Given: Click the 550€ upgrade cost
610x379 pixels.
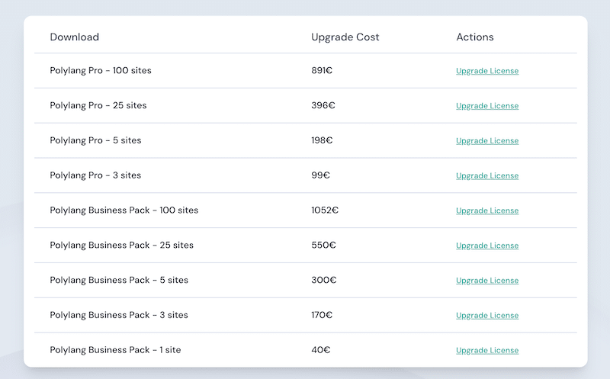Looking at the screenshot, I should click(x=323, y=245).
